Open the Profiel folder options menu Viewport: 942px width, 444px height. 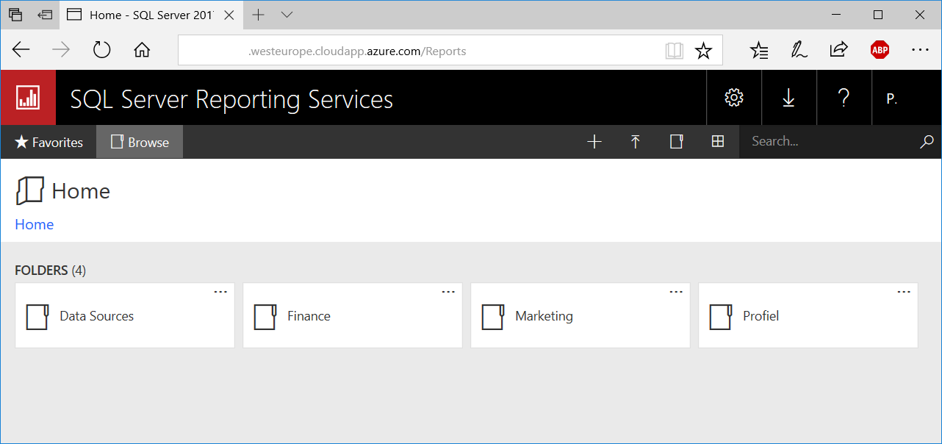click(x=903, y=291)
